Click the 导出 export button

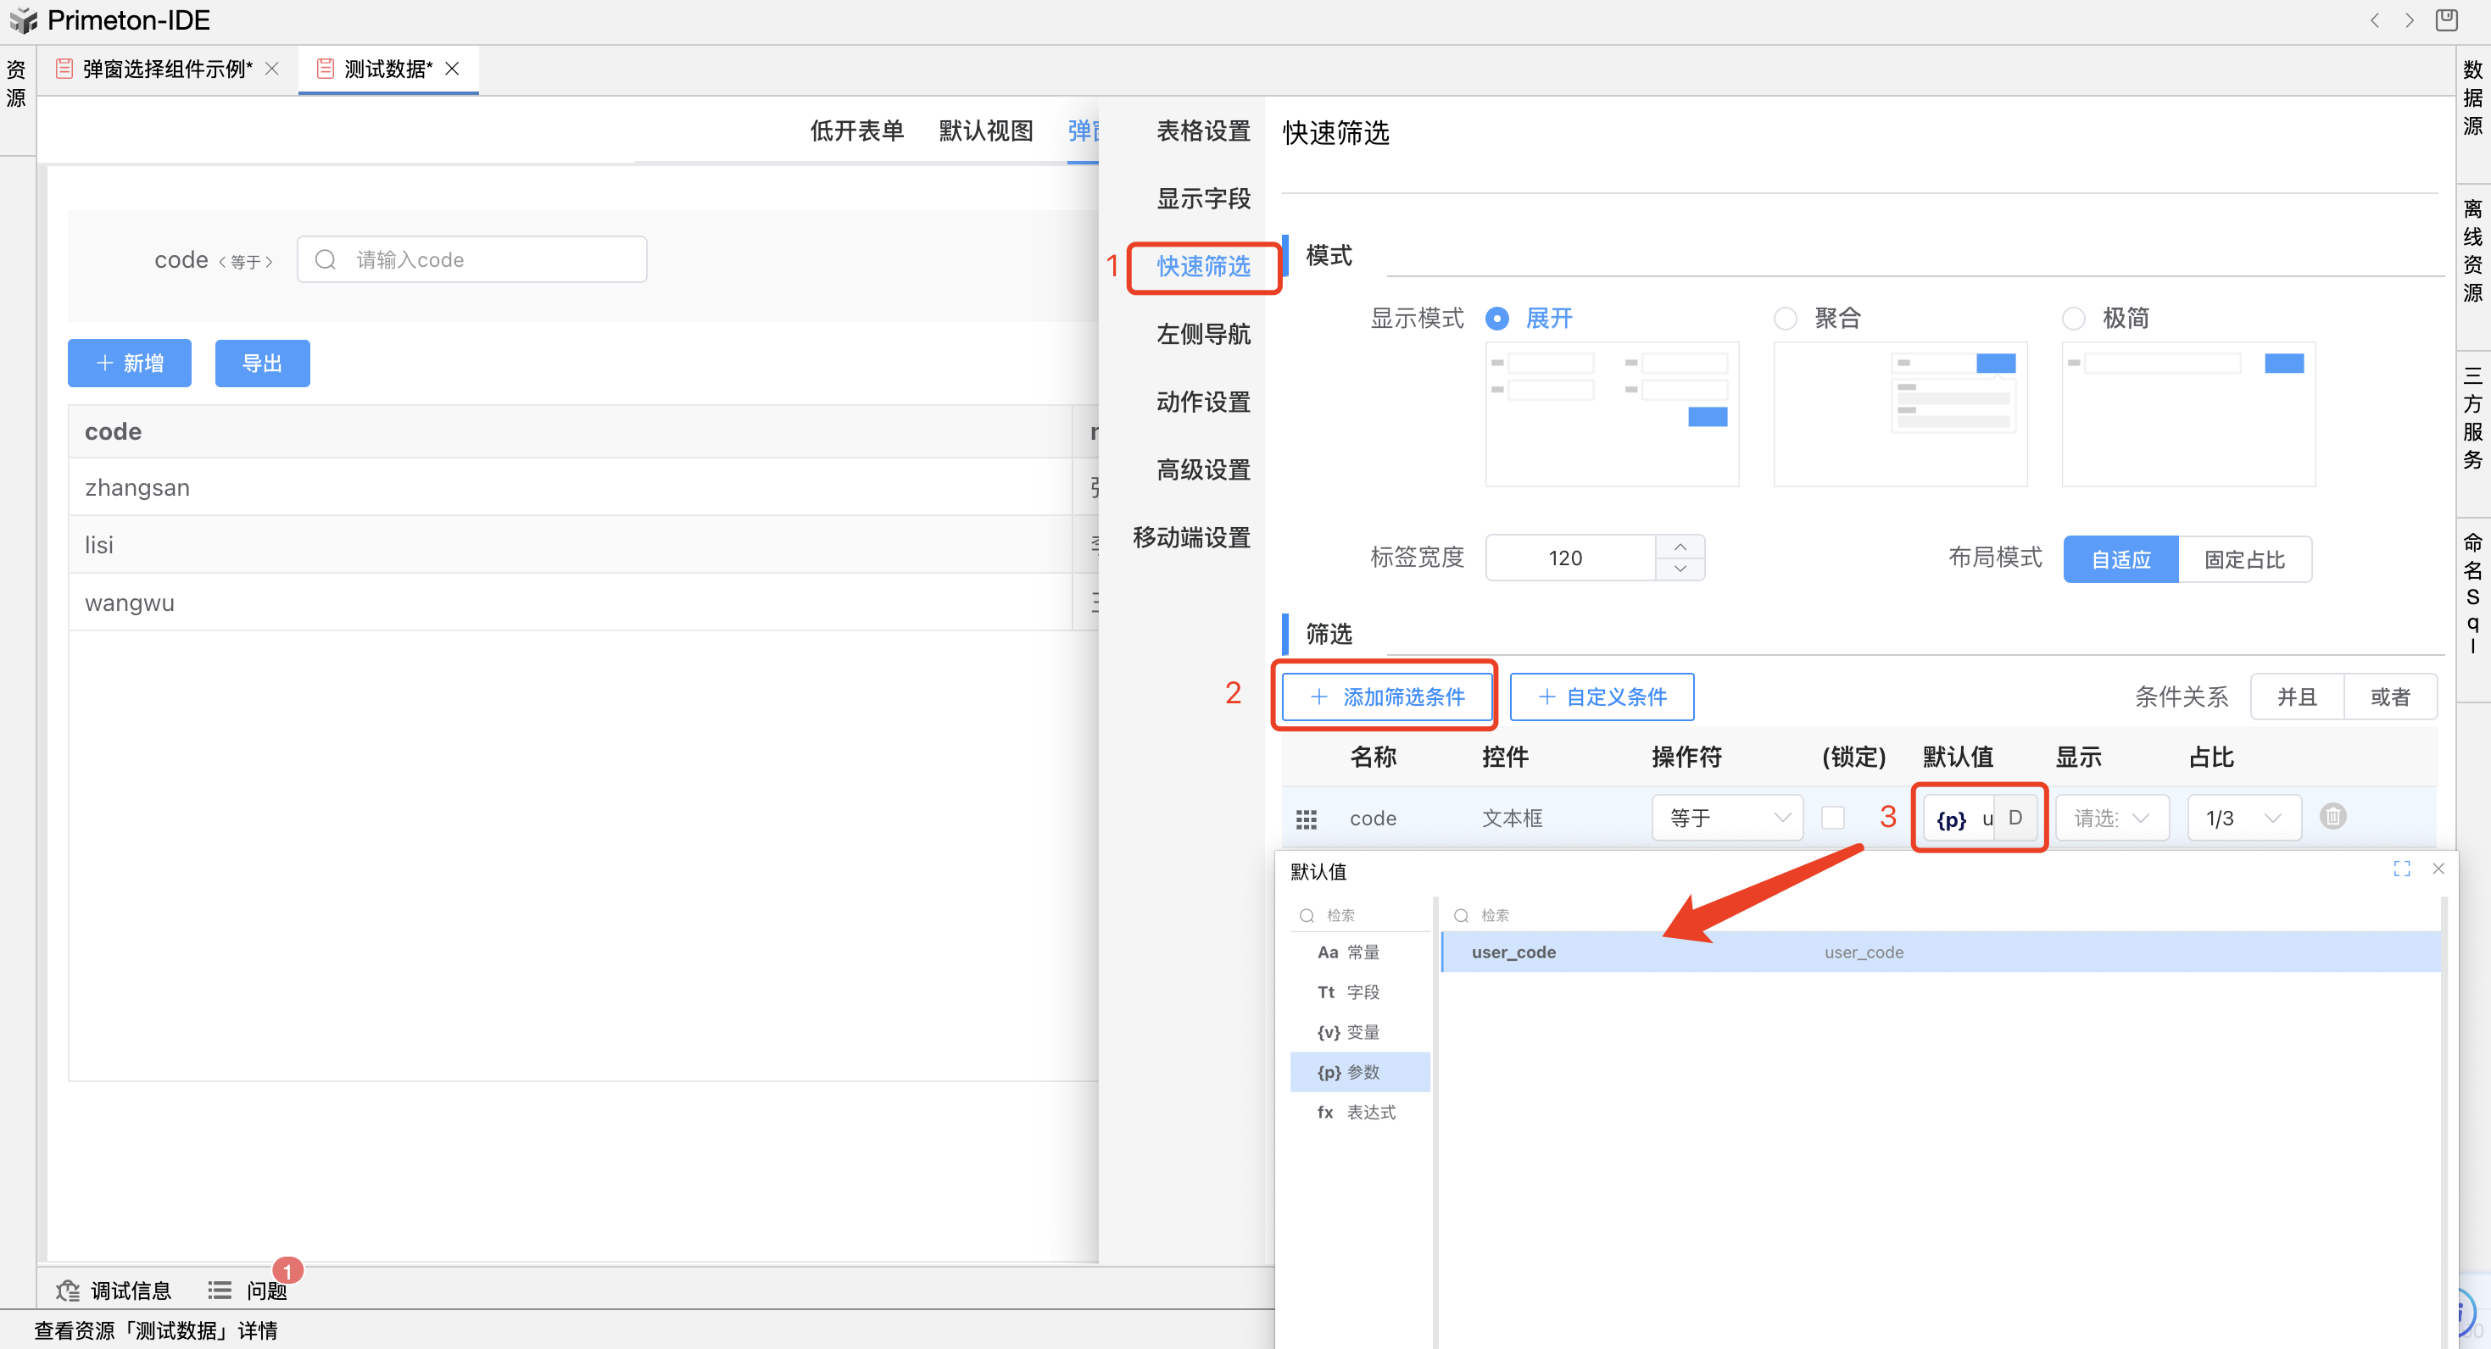(x=262, y=364)
